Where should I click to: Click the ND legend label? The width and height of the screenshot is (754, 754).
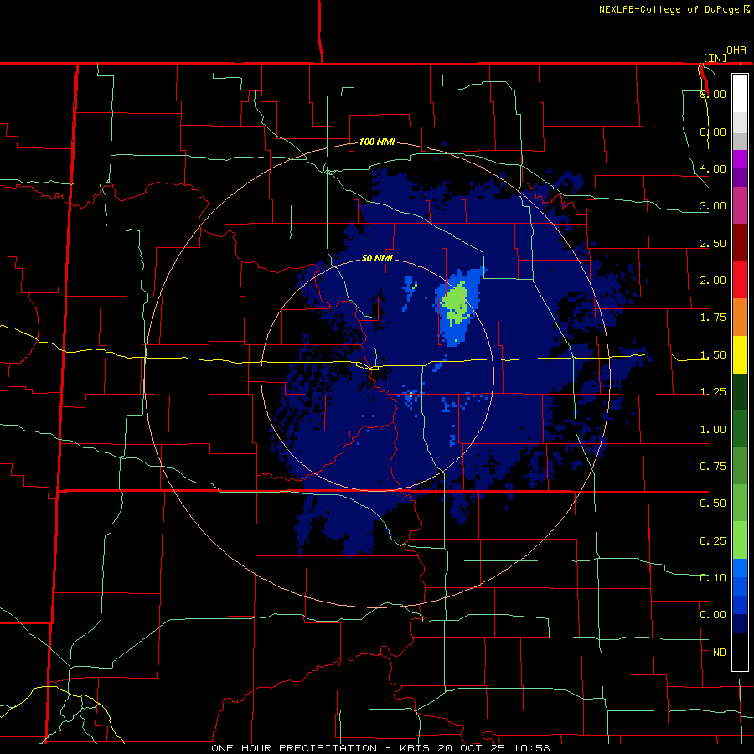(x=720, y=653)
